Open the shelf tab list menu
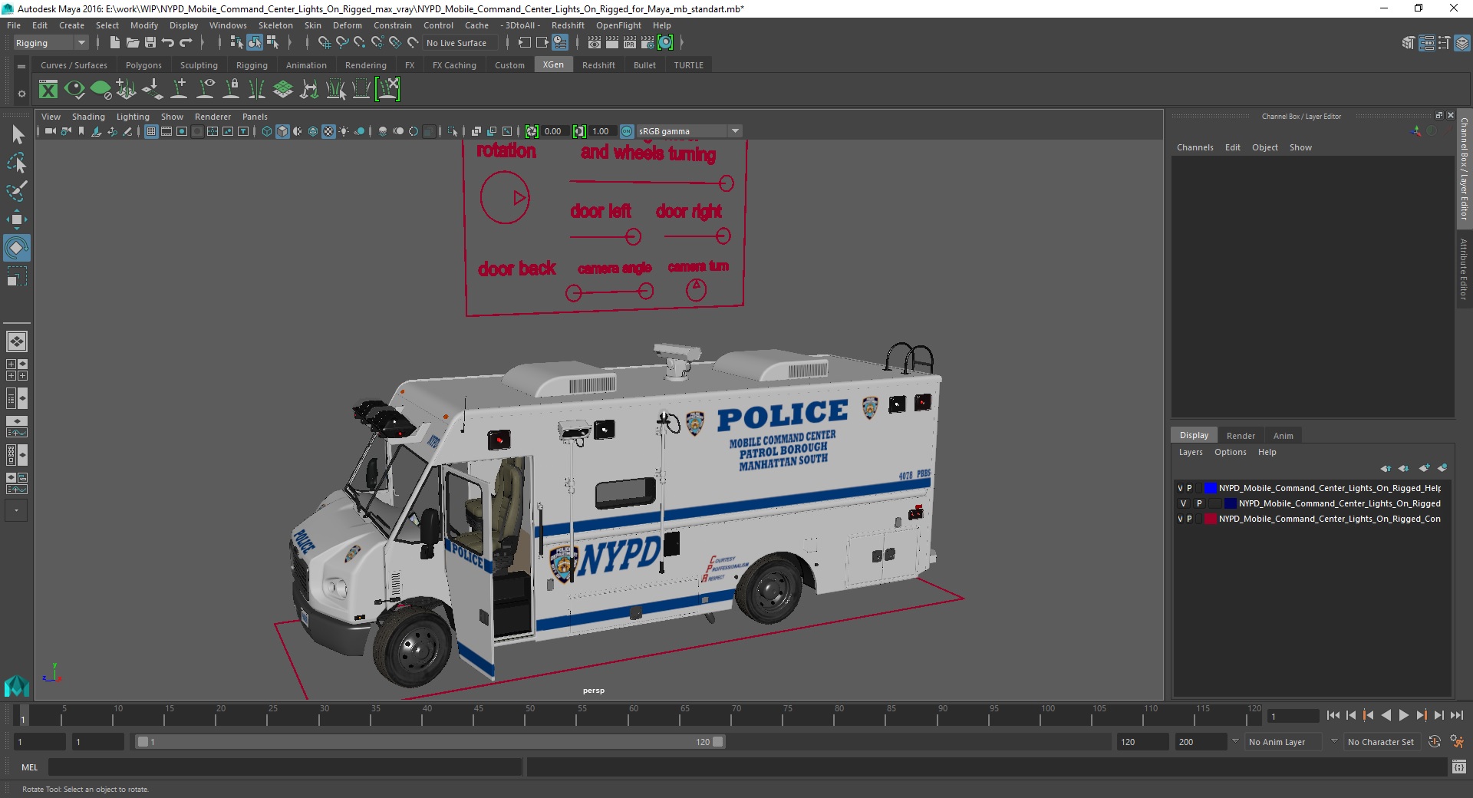The image size is (1473, 798). coord(21,67)
